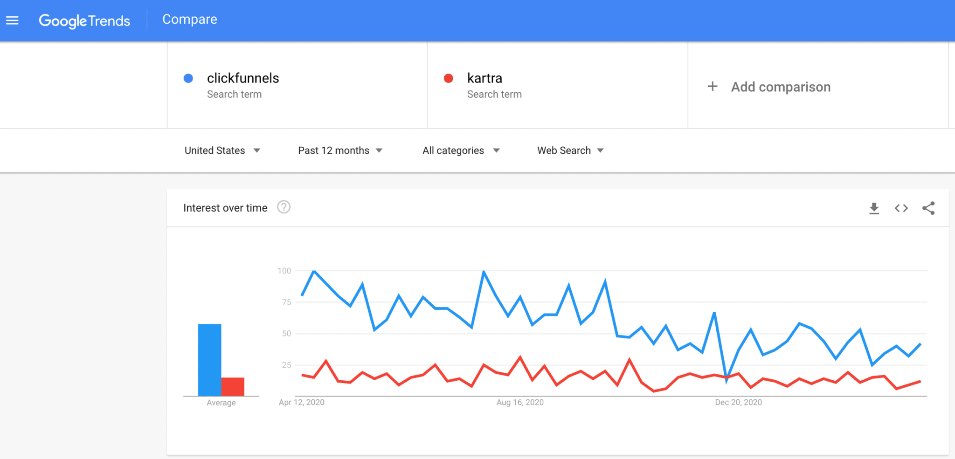This screenshot has height=459, width=955.
Task: Click the blue clickfunnels average bar
Action: (209, 360)
